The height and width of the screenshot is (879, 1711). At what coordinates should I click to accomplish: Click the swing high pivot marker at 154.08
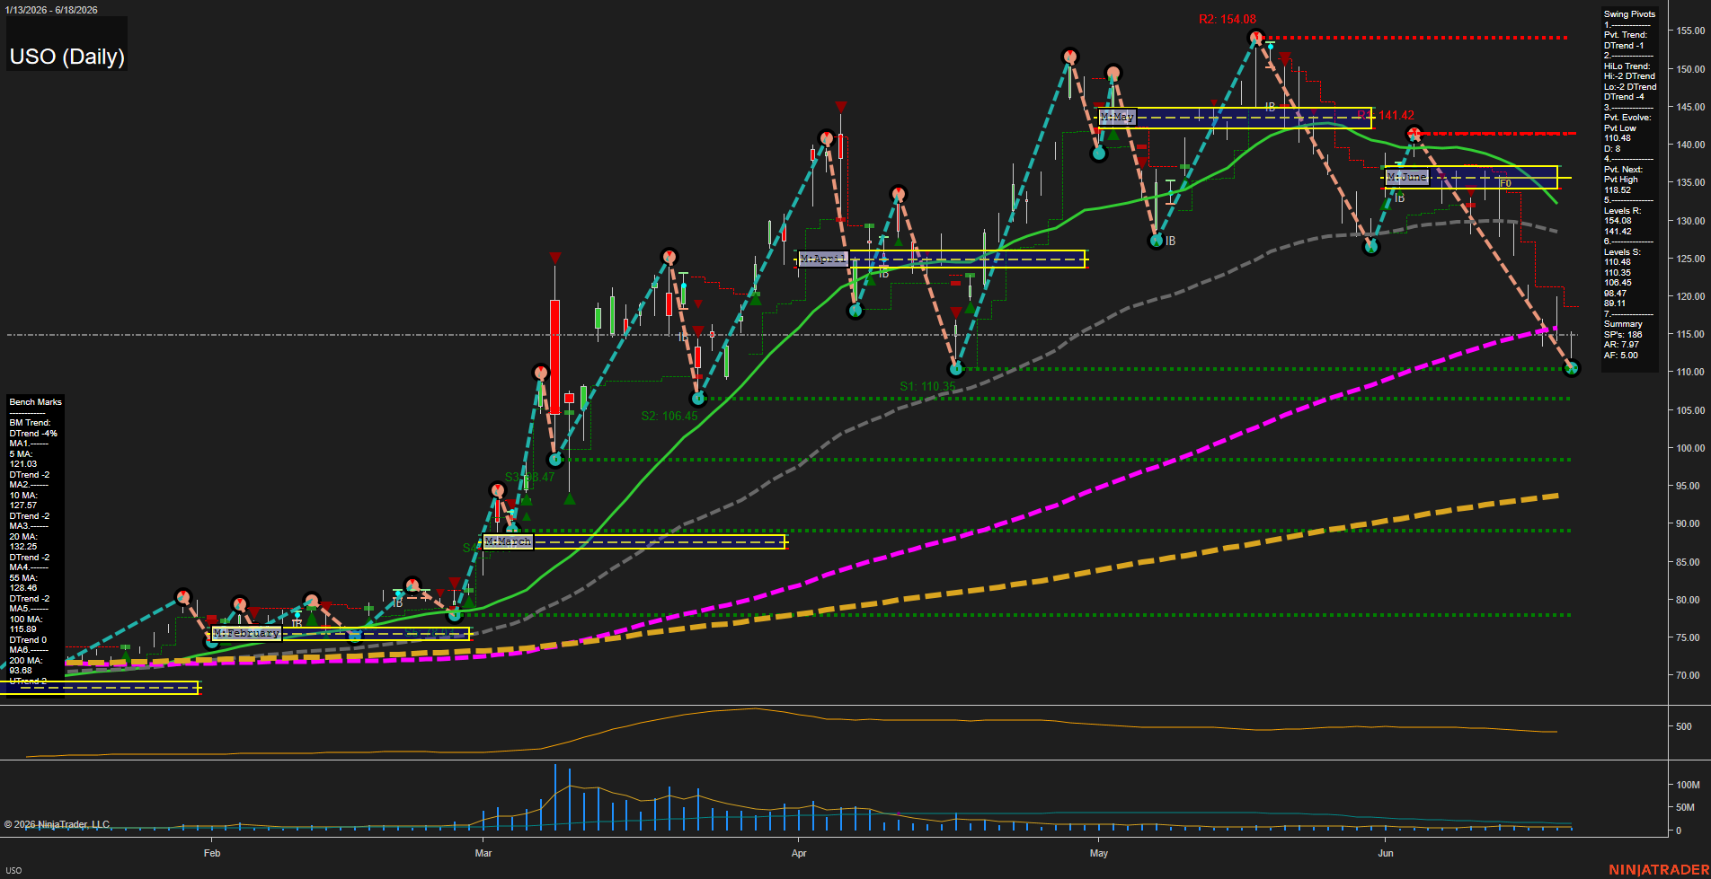coord(1256,38)
